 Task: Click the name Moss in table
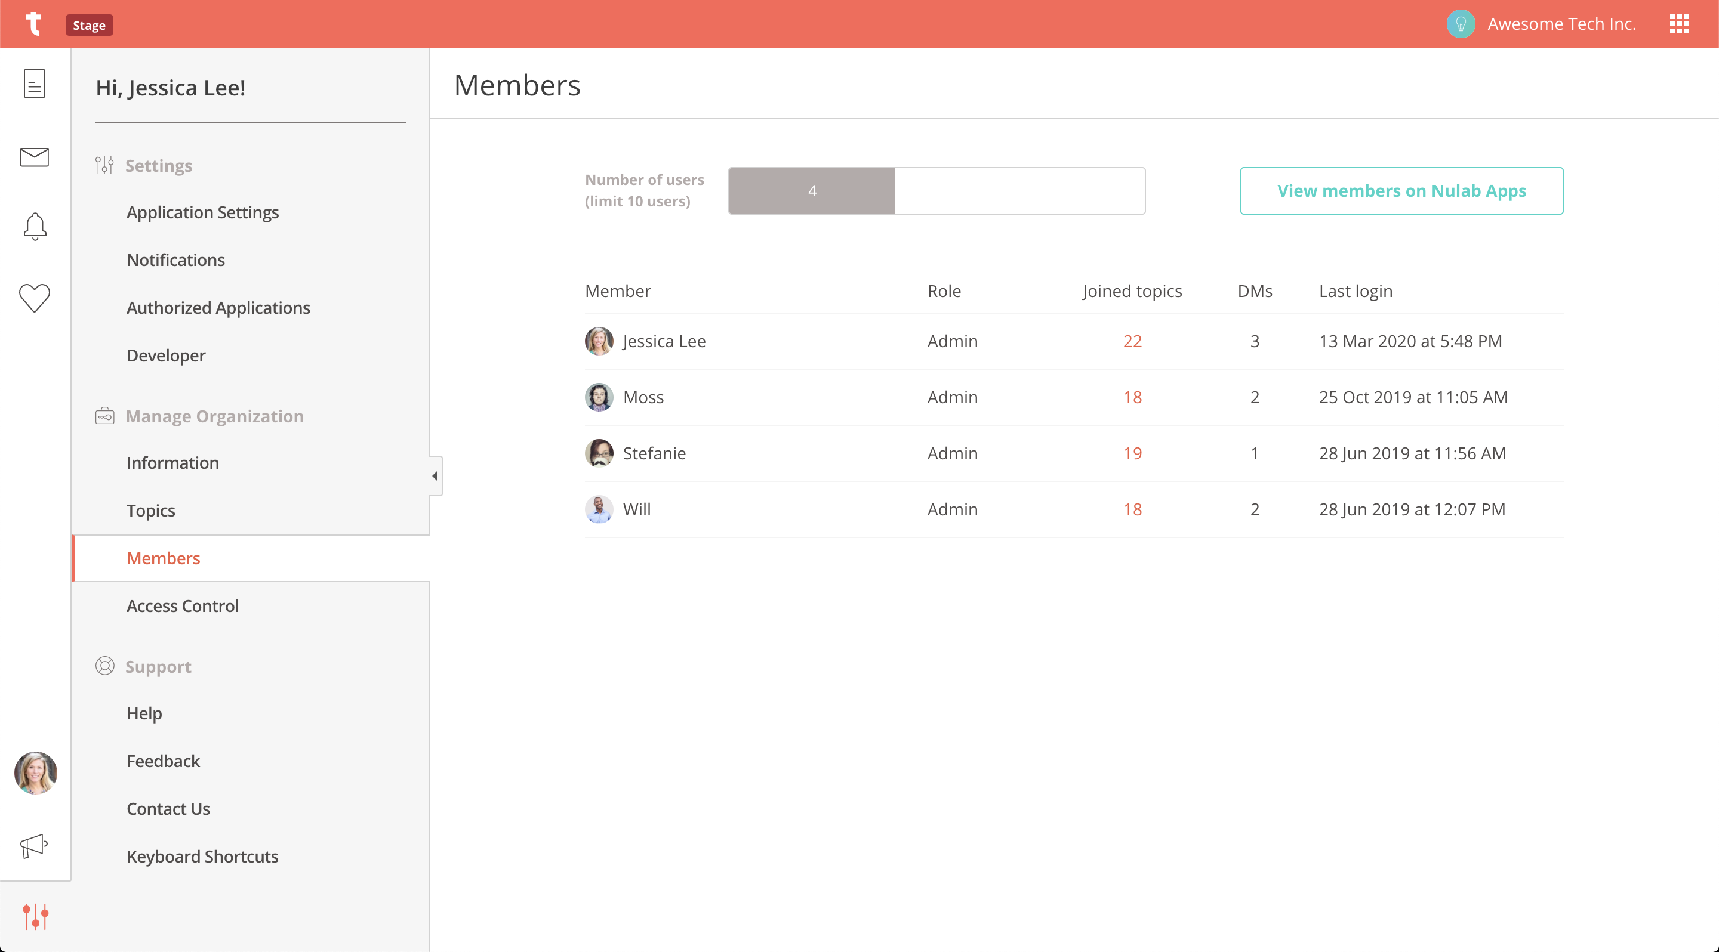pyautogui.click(x=643, y=397)
